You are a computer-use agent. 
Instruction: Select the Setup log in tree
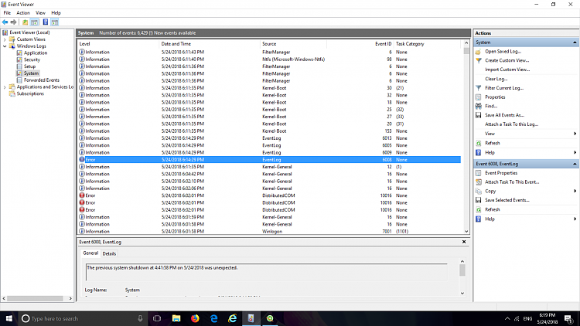click(x=29, y=66)
